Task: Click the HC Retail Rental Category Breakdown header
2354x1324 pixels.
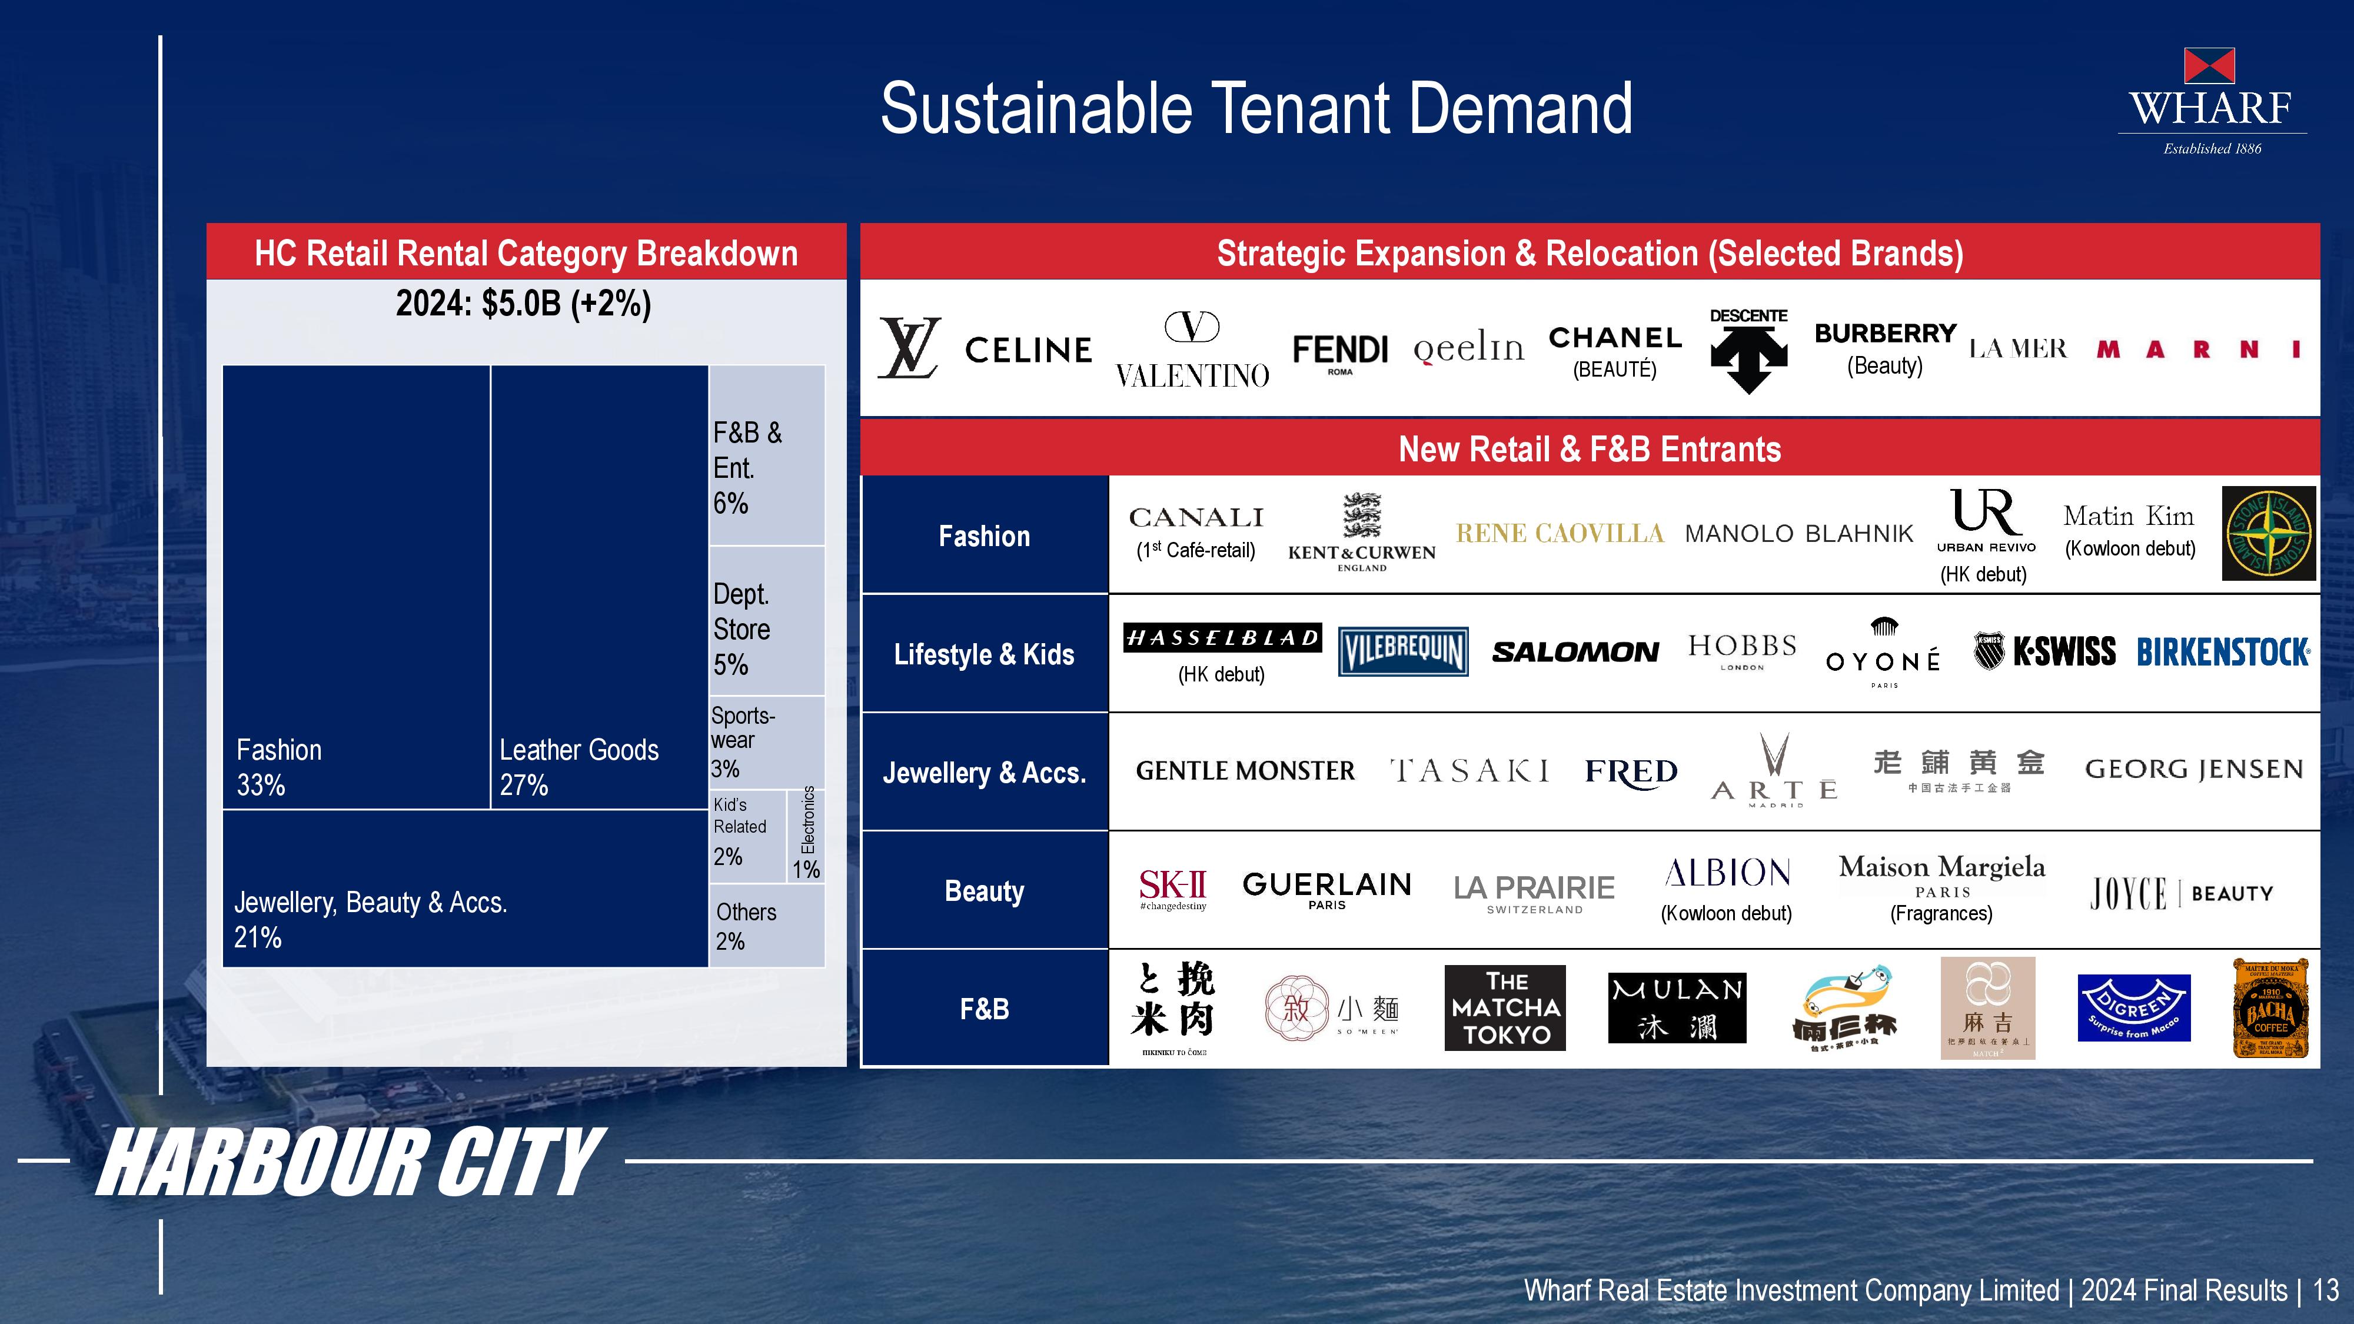Action: point(526,252)
